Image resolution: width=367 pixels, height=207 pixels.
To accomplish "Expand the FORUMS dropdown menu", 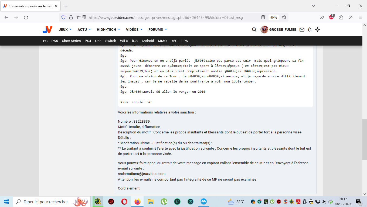I will (x=158, y=30).
